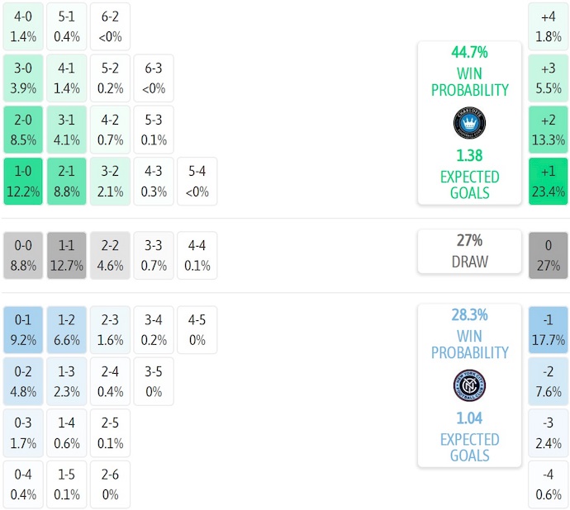Choose the -4 goal margin box
This screenshot has width=570, height=510.
[549, 484]
